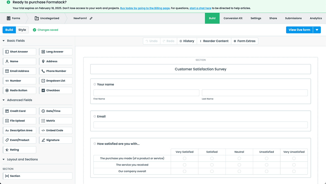Switch to the Submissions tab
This screenshot has height=184, width=326.
[x=293, y=18]
